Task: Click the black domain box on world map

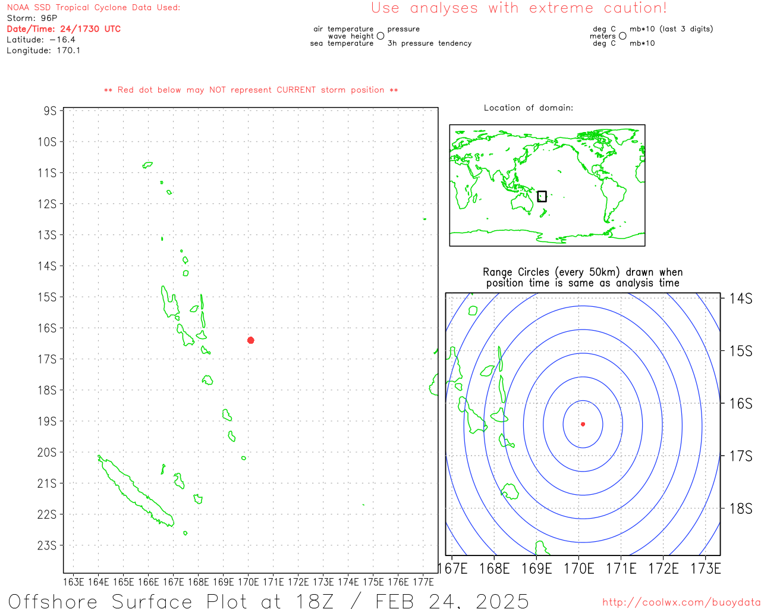Action: (x=542, y=196)
